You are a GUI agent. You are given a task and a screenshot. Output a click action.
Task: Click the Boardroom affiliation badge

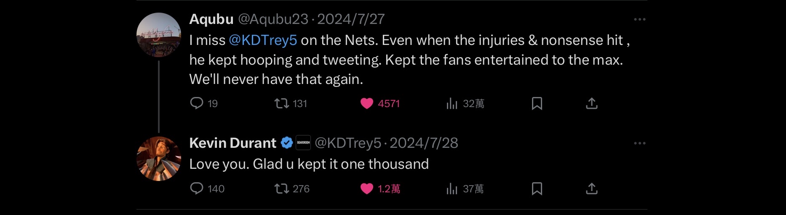click(303, 143)
